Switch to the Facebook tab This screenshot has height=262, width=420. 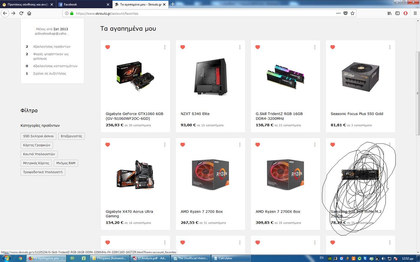click(84, 5)
